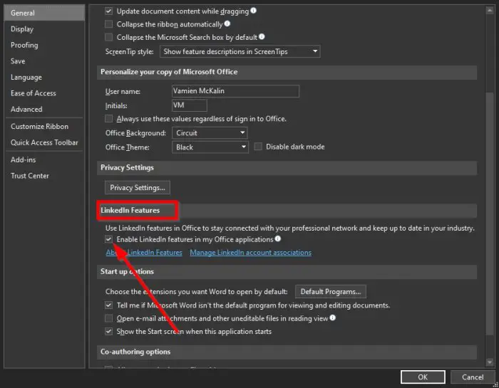The width and height of the screenshot is (499, 388).
Task: Uncheck Enable LinkedIn features in my Office applications
Action: (x=108, y=239)
